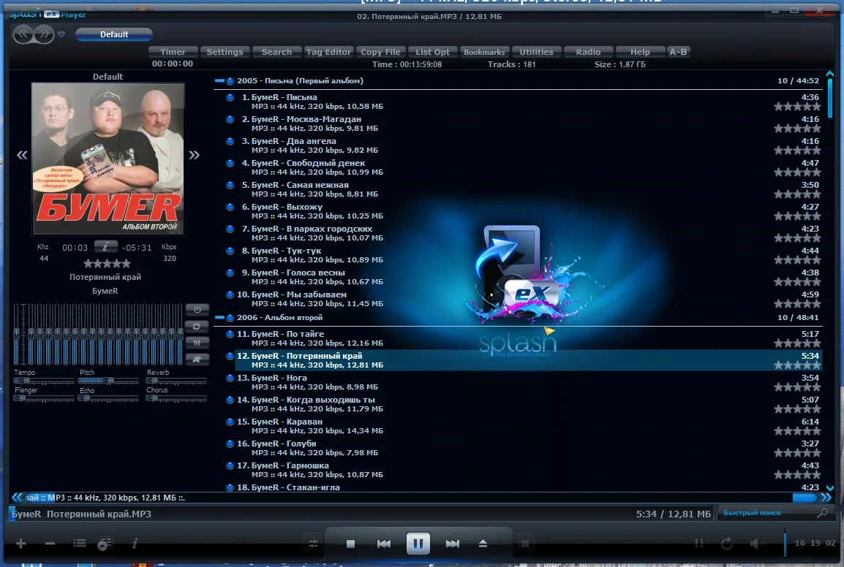This screenshot has width=844, height=567.
Task: Pause the current song
Action: click(418, 544)
